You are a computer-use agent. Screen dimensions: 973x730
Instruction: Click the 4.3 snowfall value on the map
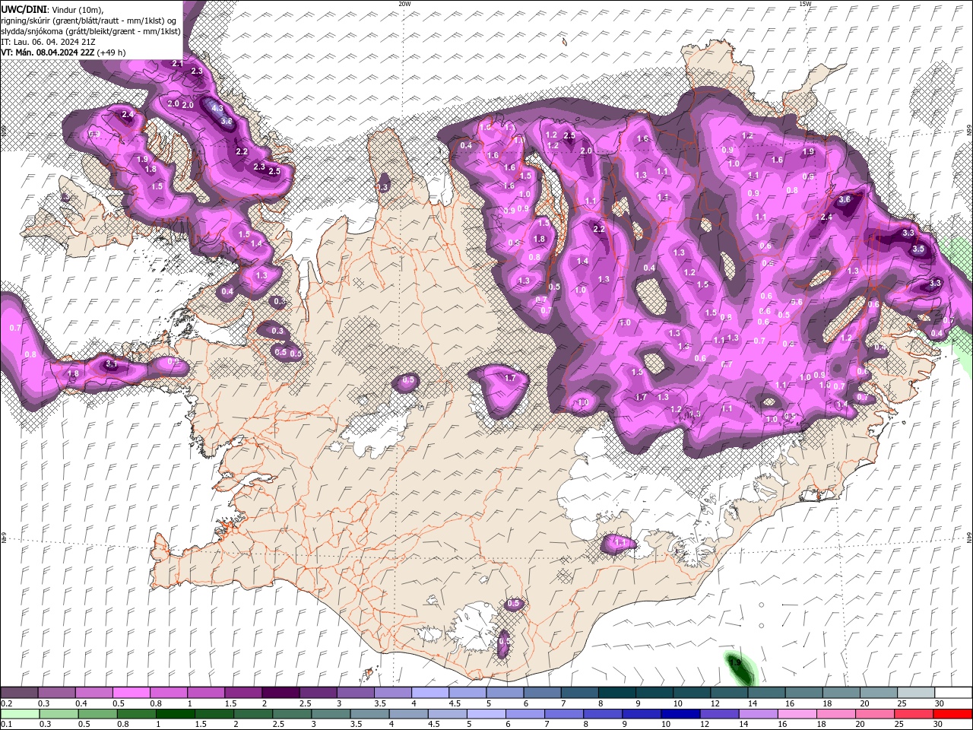(217, 109)
